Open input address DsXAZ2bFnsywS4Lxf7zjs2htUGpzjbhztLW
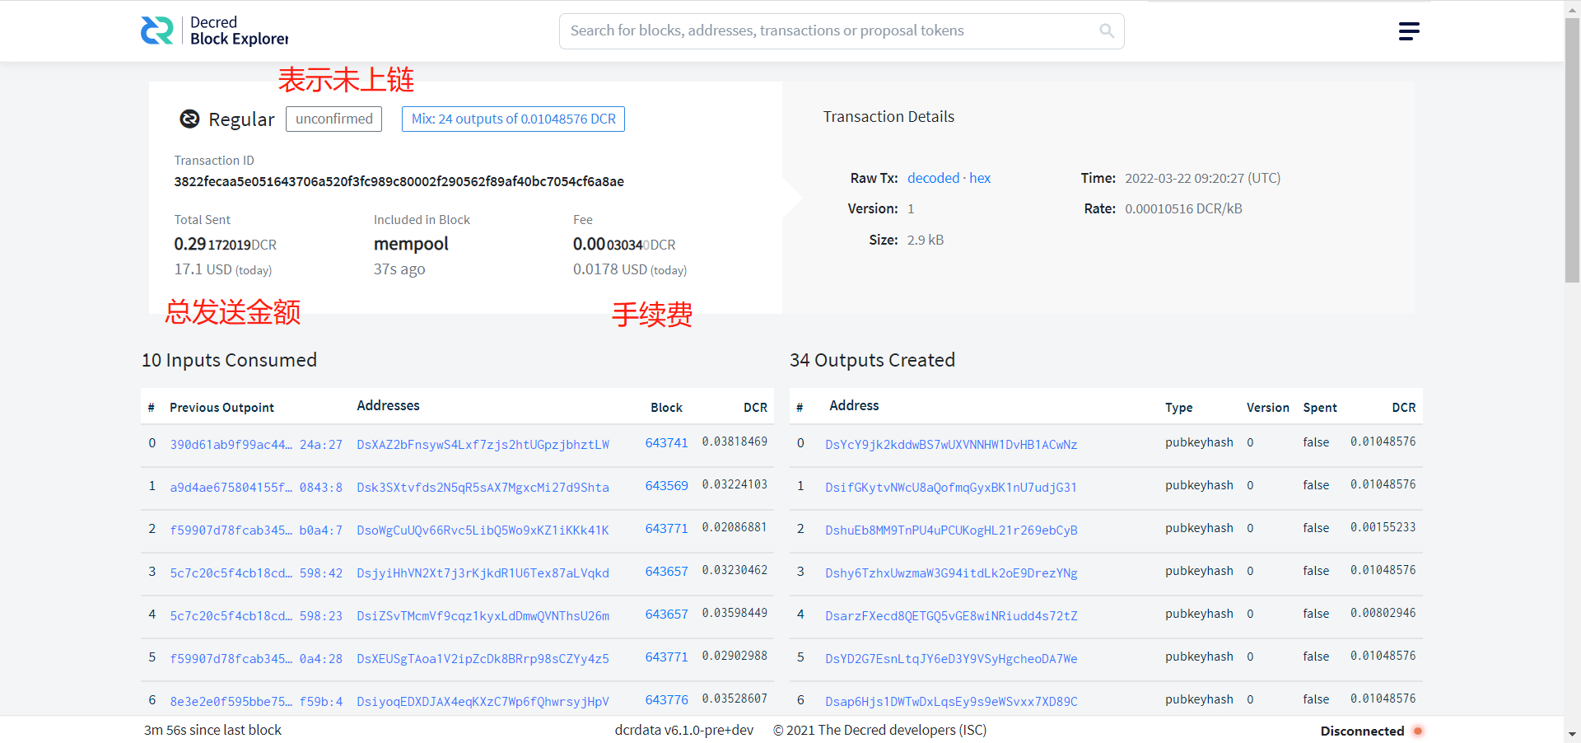 [x=483, y=445]
